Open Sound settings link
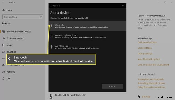Image resolution: width=175 pixels, height=100 pixels. 145,48
